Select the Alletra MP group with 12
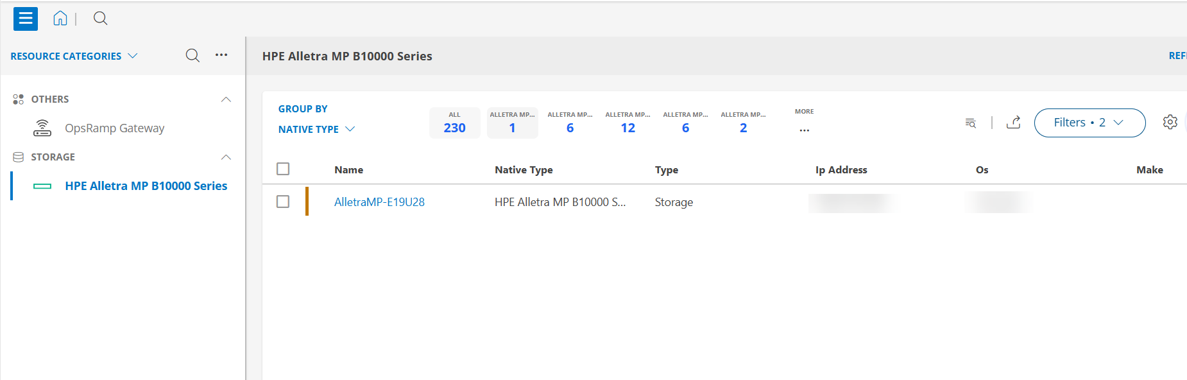Image resolution: width=1187 pixels, height=380 pixels. tap(628, 123)
